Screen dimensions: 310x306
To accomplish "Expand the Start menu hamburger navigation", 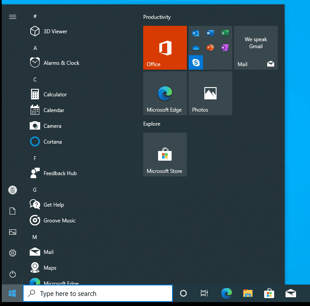I will coord(13,17).
